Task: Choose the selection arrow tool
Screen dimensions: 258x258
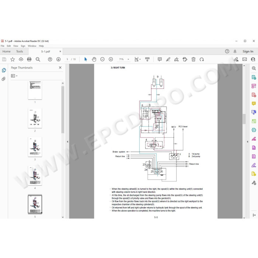Action: pyautogui.click(x=86, y=59)
